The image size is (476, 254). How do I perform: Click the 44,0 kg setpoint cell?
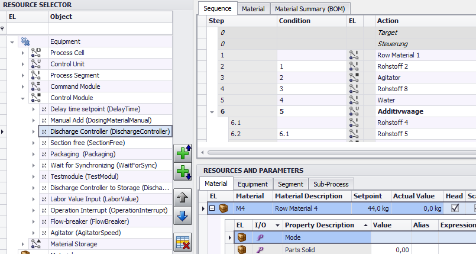371,208
